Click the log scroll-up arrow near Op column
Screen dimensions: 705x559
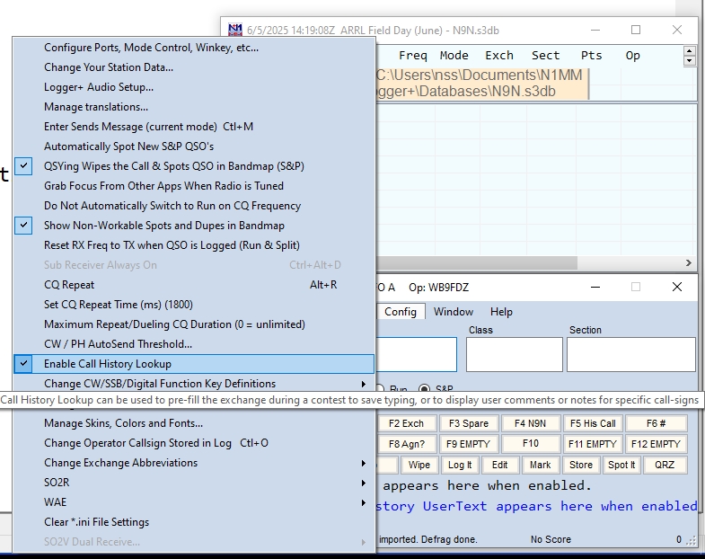pos(690,51)
